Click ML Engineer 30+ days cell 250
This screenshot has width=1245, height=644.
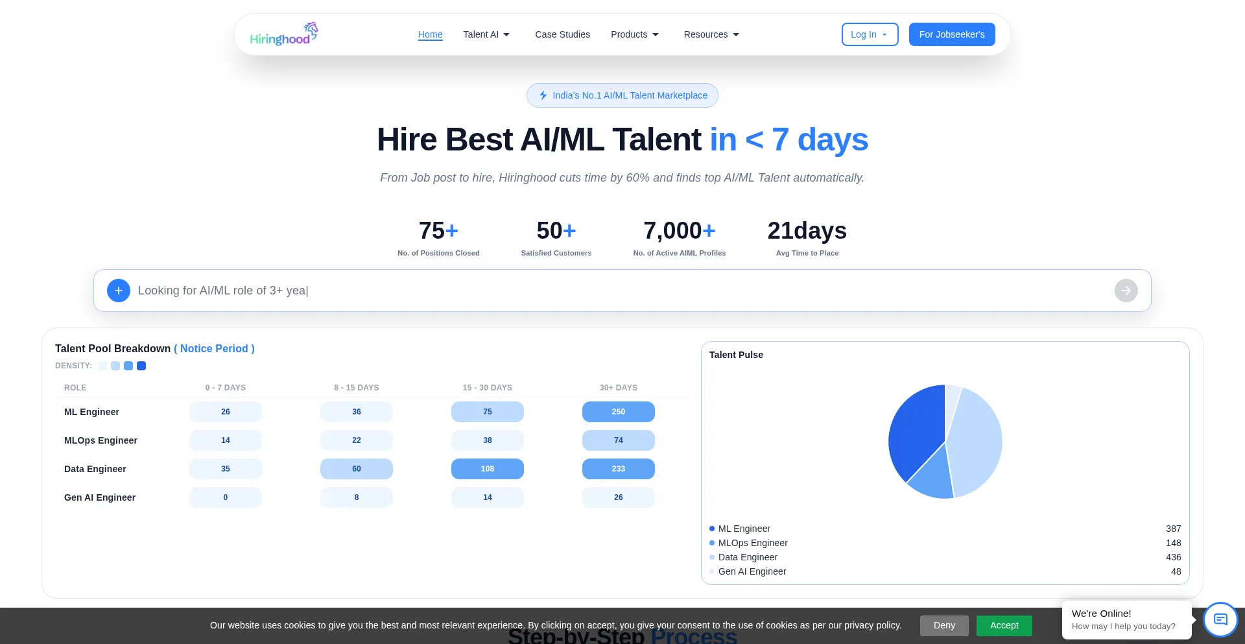coord(619,412)
